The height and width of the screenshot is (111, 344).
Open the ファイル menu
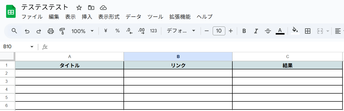coord(32,17)
